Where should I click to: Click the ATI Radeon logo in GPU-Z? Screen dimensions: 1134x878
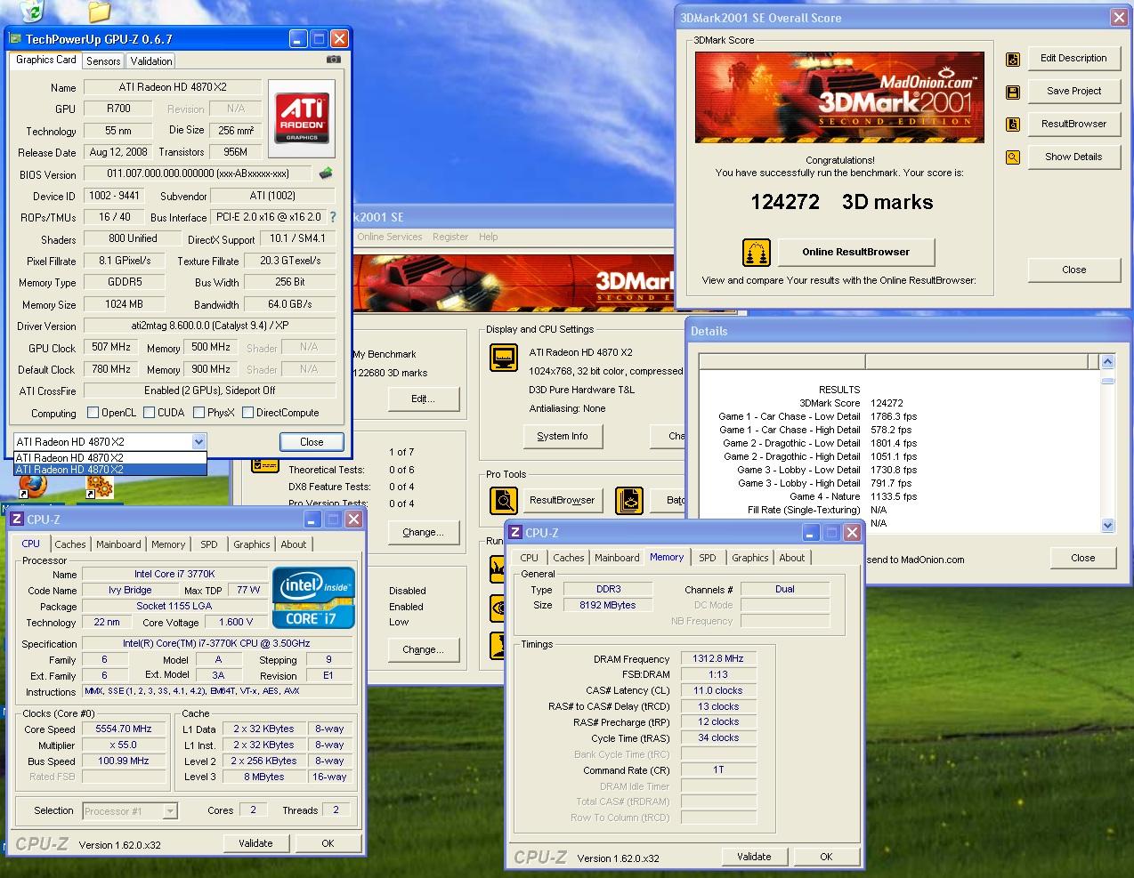(302, 117)
